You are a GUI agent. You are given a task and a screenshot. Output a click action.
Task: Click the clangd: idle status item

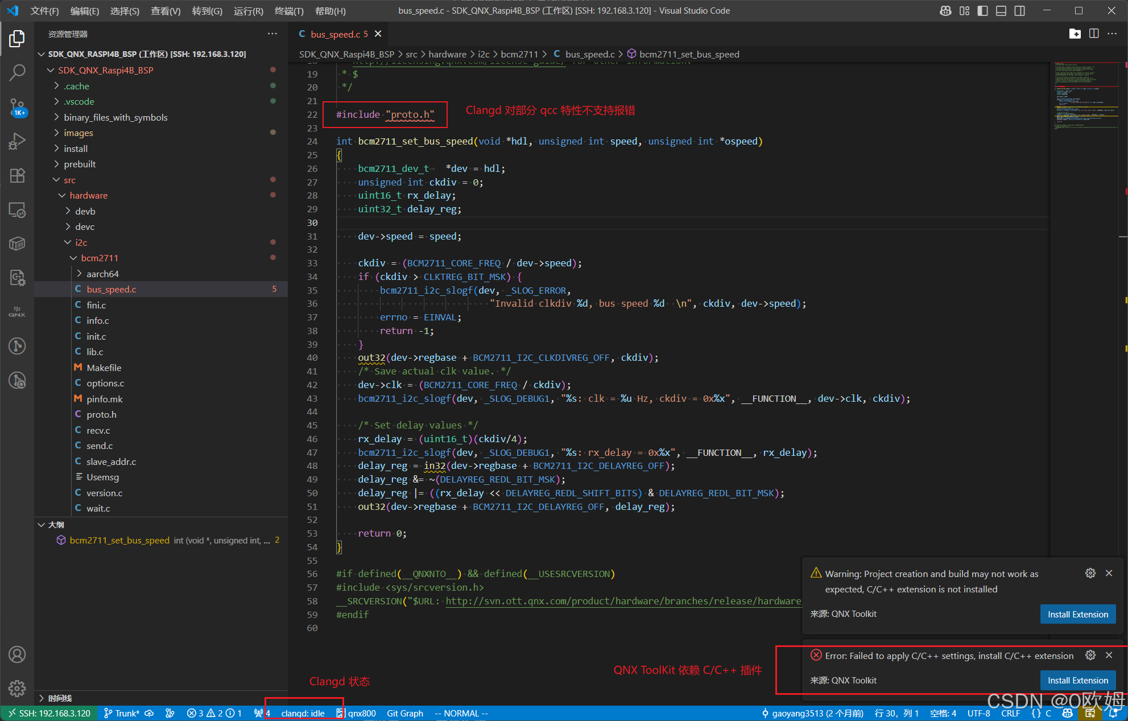tap(303, 713)
